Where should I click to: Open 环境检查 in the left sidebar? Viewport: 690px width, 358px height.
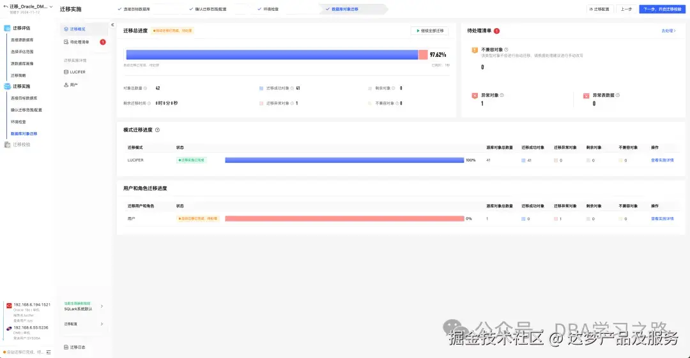[18, 122]
